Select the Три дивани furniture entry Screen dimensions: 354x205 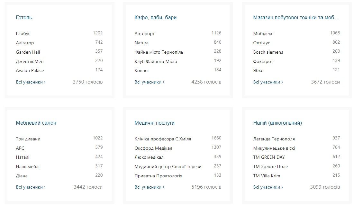coord(28,139)
